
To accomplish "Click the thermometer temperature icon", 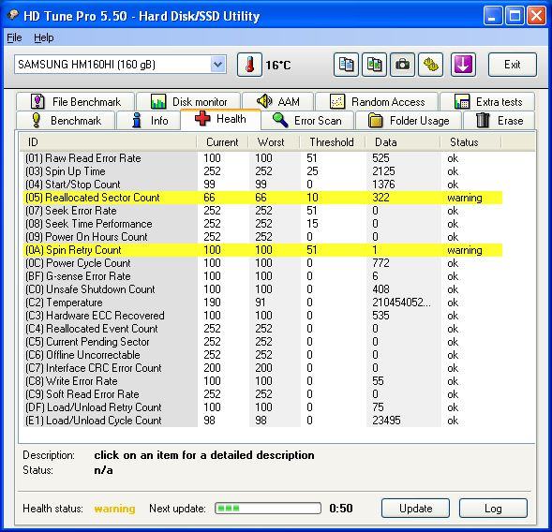I will pos(249,65).
